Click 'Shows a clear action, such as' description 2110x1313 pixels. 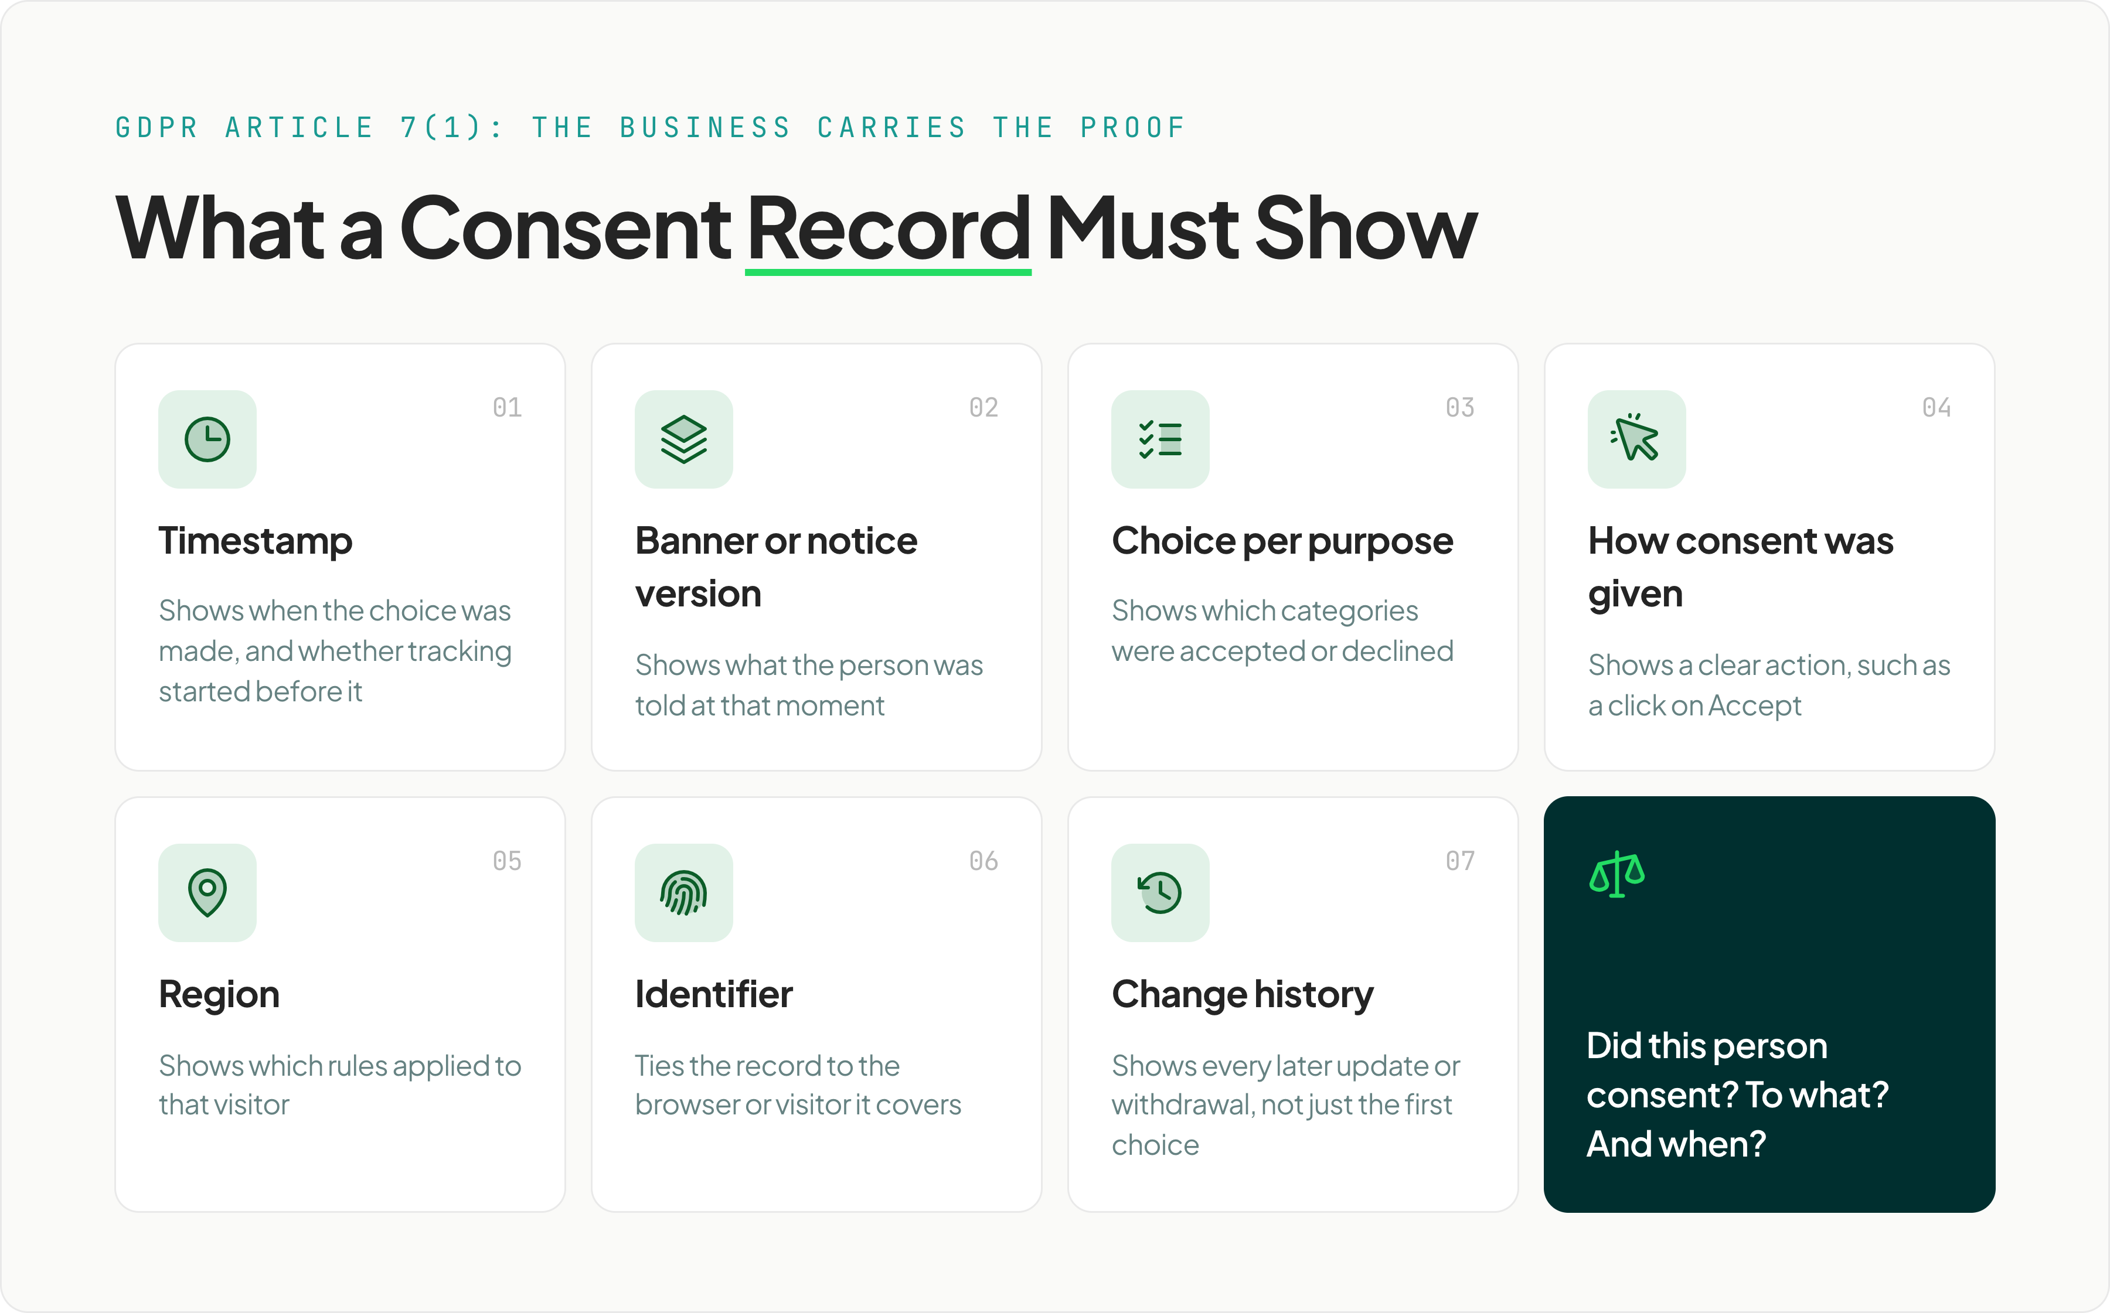point(1769,685)
